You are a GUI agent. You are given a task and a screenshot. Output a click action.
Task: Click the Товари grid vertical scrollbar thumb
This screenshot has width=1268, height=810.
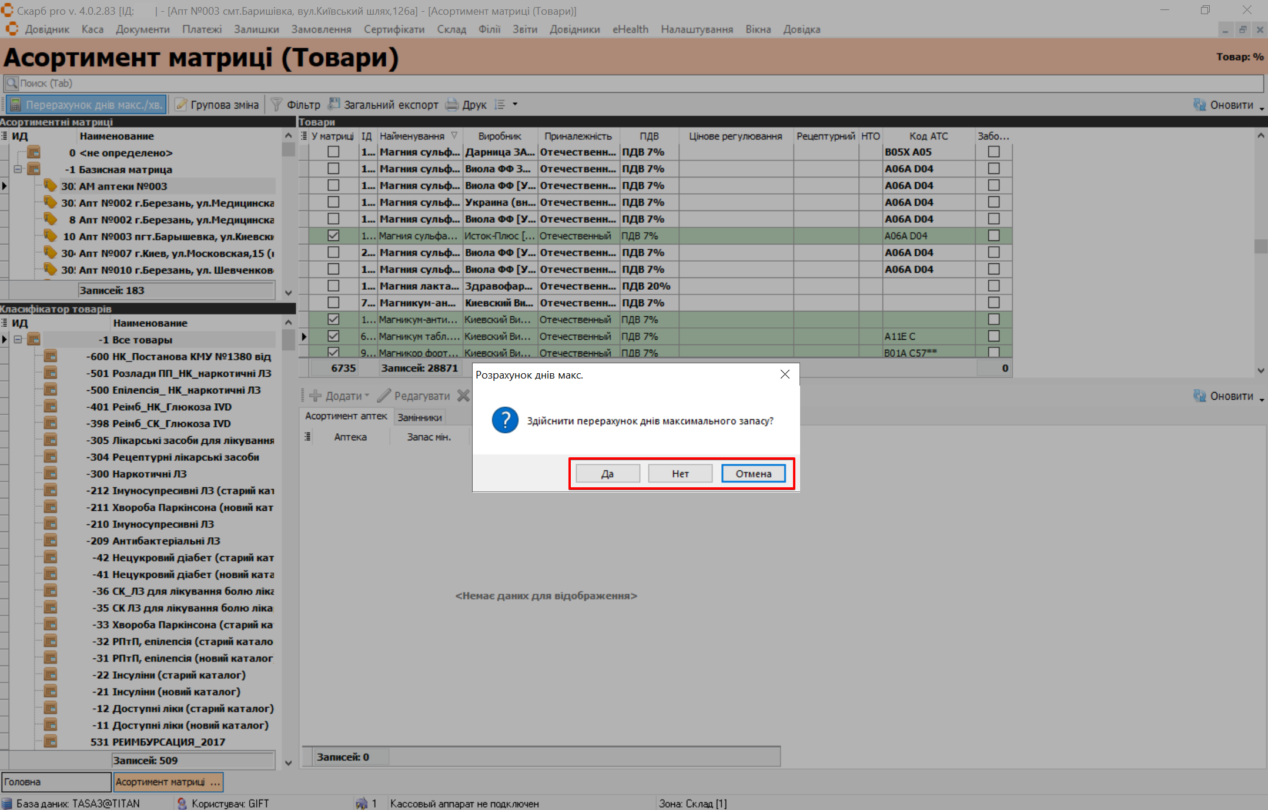pos(1260,245)
